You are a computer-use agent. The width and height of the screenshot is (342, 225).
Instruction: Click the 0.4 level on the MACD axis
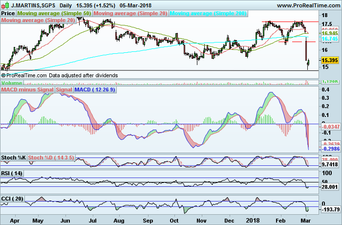pos(325,90)
